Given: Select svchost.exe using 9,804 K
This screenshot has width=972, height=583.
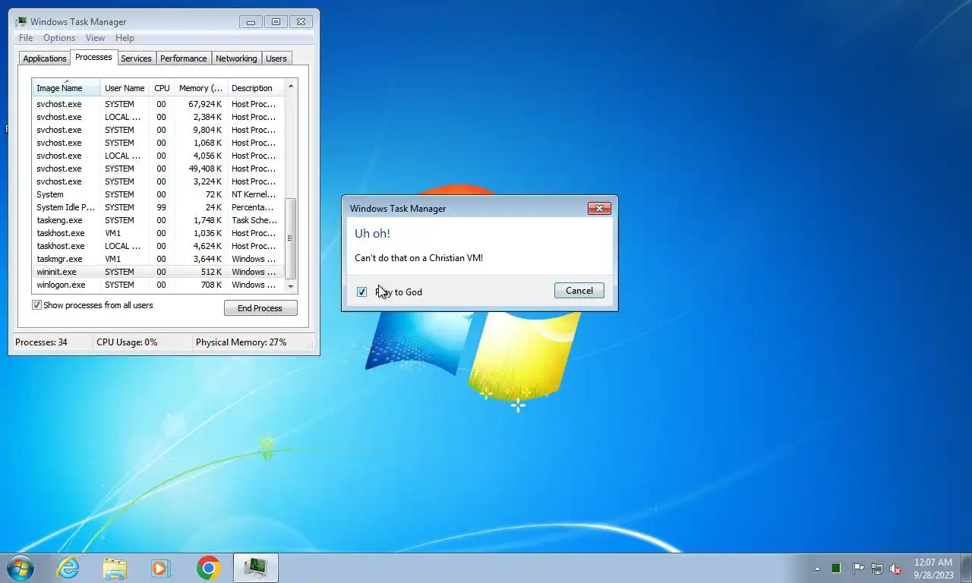Looking at the screenshot, I should 158,130.
